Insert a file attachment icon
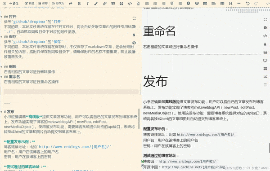 [138, 4]
